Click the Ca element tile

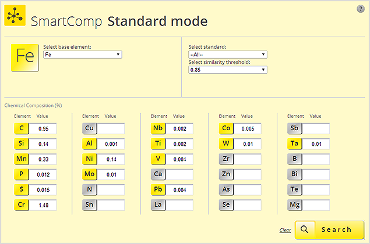(x=158, y=174)
